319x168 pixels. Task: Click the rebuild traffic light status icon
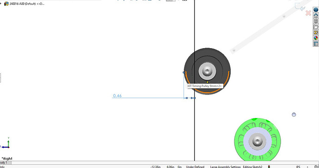point(269,167)
